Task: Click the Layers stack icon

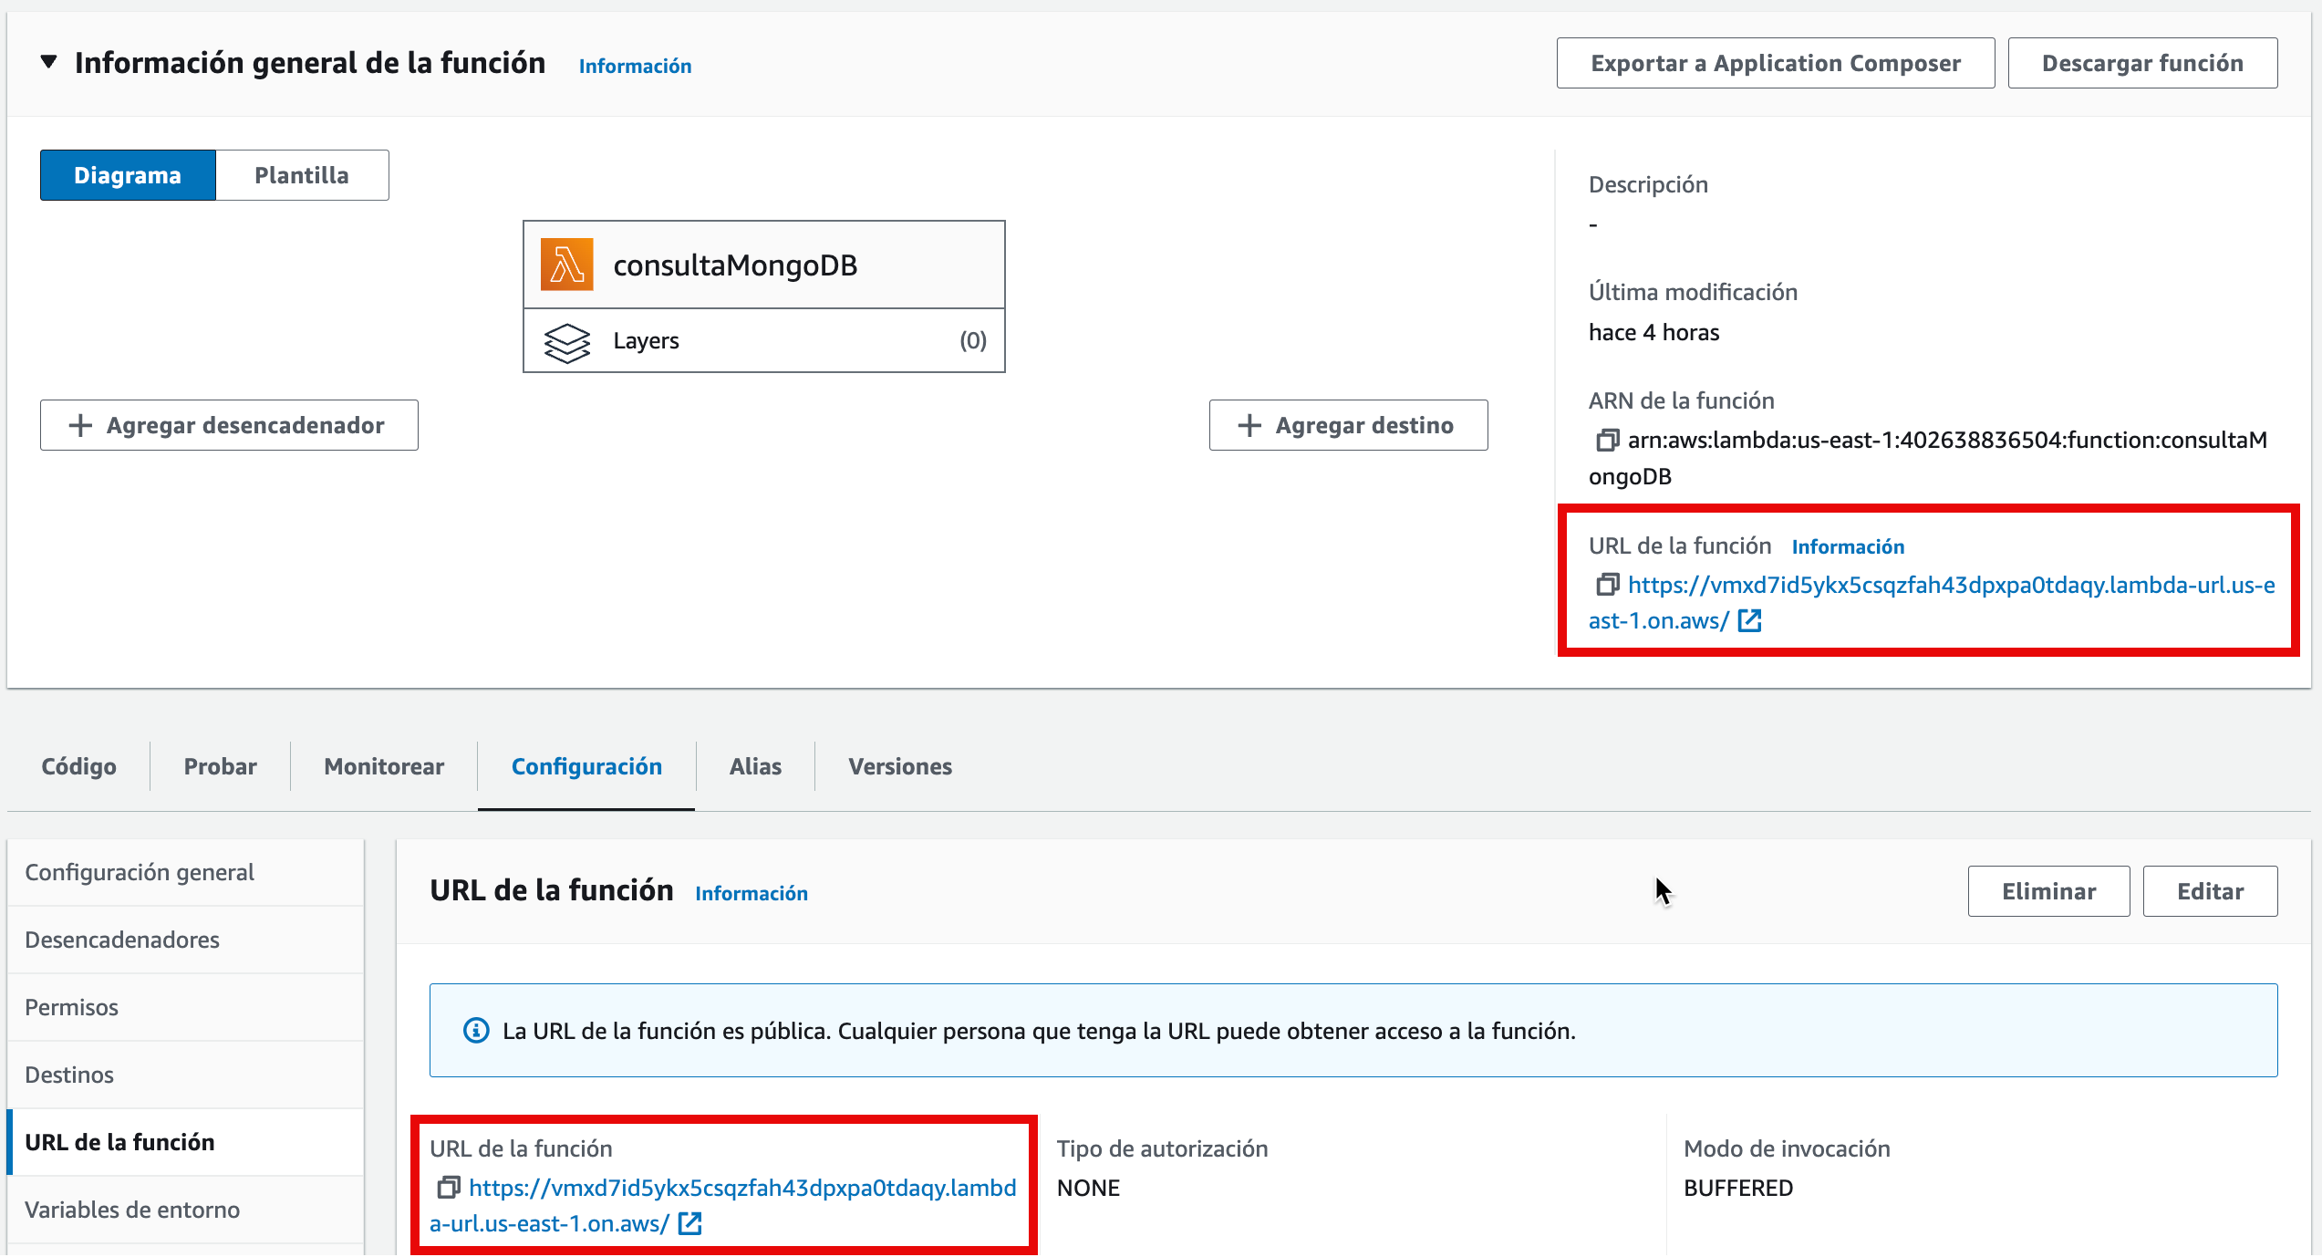Action: click(x=566, y=342)
